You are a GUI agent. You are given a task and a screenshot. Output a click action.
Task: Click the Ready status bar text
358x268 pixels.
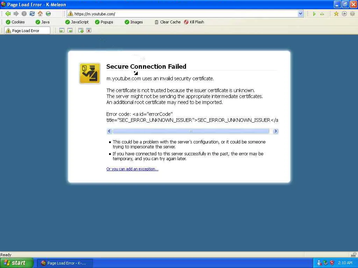pyautogui.click(x=6, y=254)
